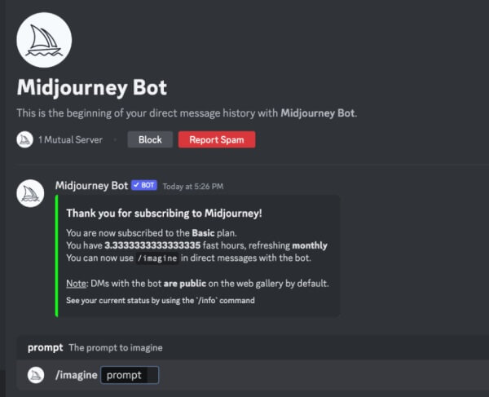Select the 'prompt' option label in command hint

tap(45, 348)
